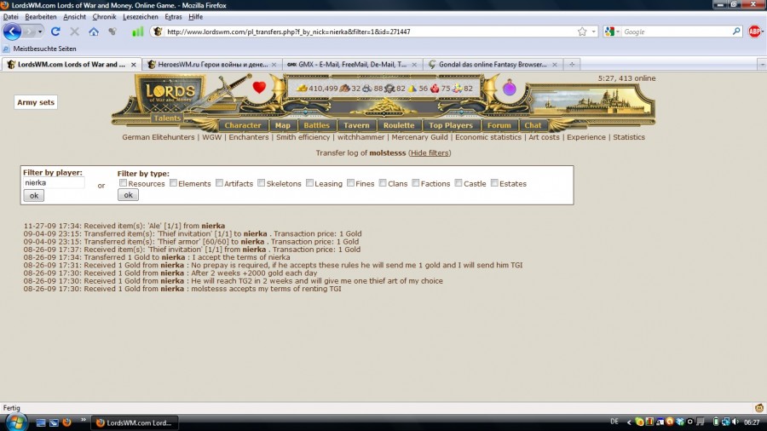The width and height of the screenshot is (767, 431).
Task: Tick the Clans filter checkbox
Action: (383, 183)
